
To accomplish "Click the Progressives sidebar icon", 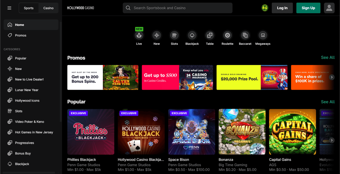I will [10, 143].
